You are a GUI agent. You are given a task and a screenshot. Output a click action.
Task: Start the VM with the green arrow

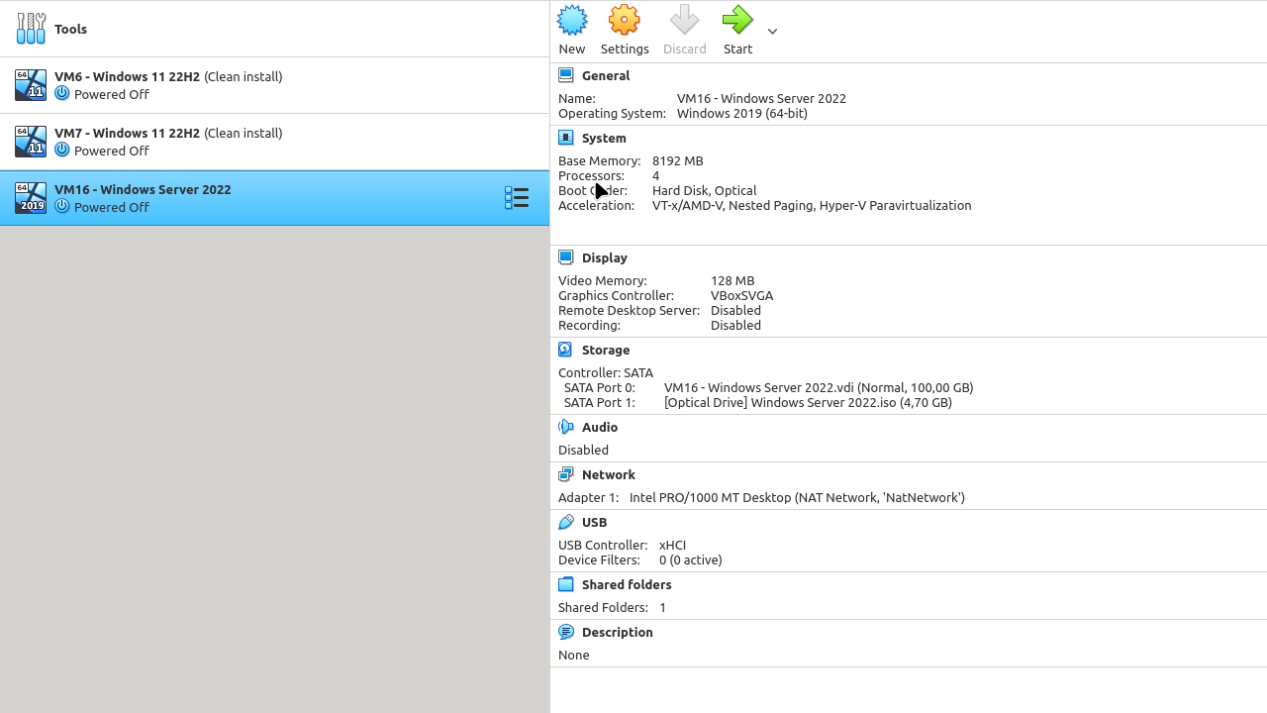pyautogui.click(x=737, y=20)
